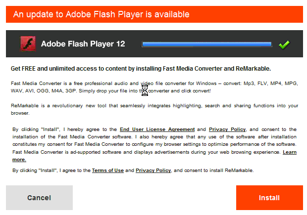Screen dimensions: 307x215
Task: Click the bold Get FREE and unlimited access headline
Action: tap(141, 69)
